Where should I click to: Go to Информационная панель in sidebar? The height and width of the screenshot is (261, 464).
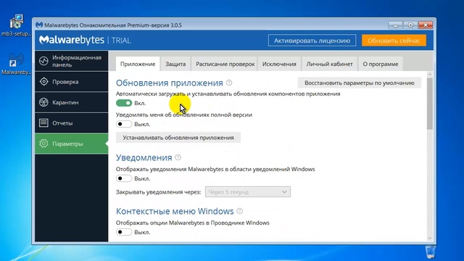(x=72, y=61)
